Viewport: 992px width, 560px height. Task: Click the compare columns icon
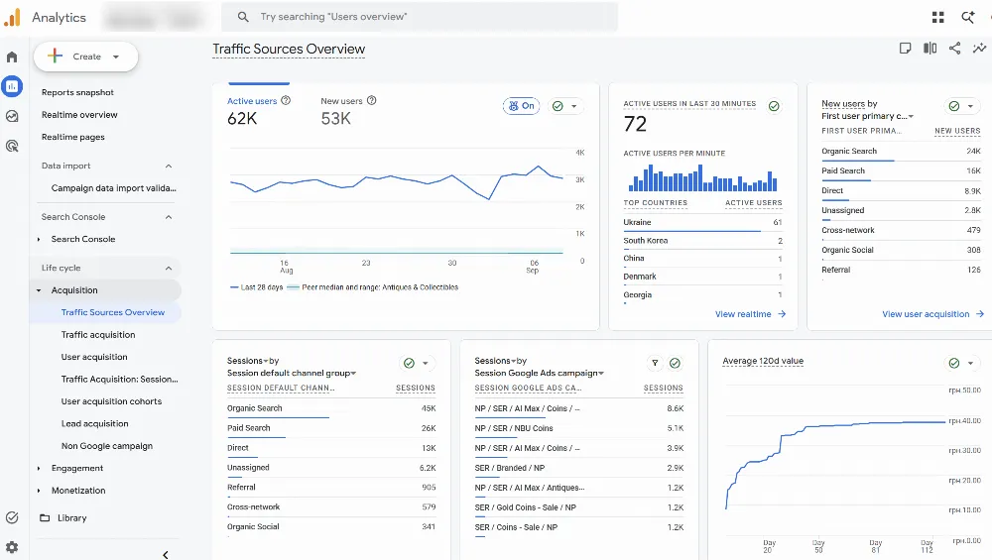[x=930, y=48]
